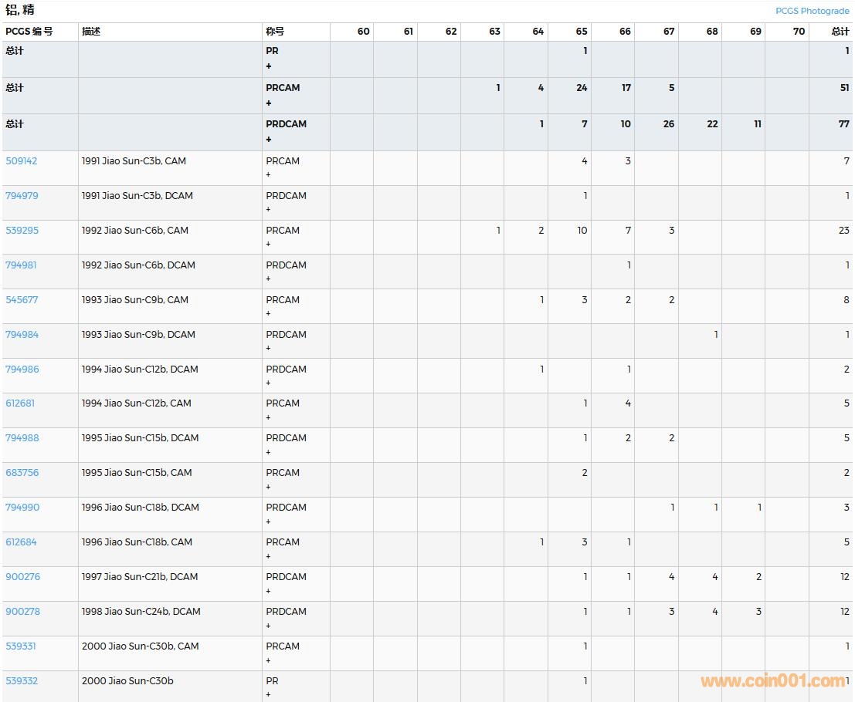The height and width of the screenshot is (702, 855).
Task: Open PCGS entry 539295
Action: tap(22, 231)
